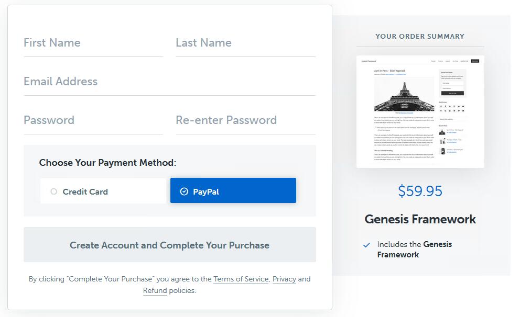The width and height of the screenshot is (520, 317).
Task: Click the Choose Your Payment Method label
Action: pos(107,163)
